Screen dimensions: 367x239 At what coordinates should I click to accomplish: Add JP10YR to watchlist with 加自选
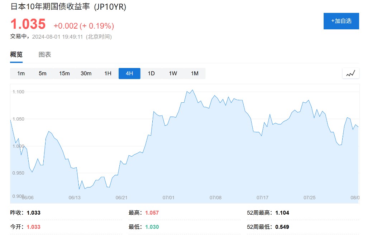[341, 21]
